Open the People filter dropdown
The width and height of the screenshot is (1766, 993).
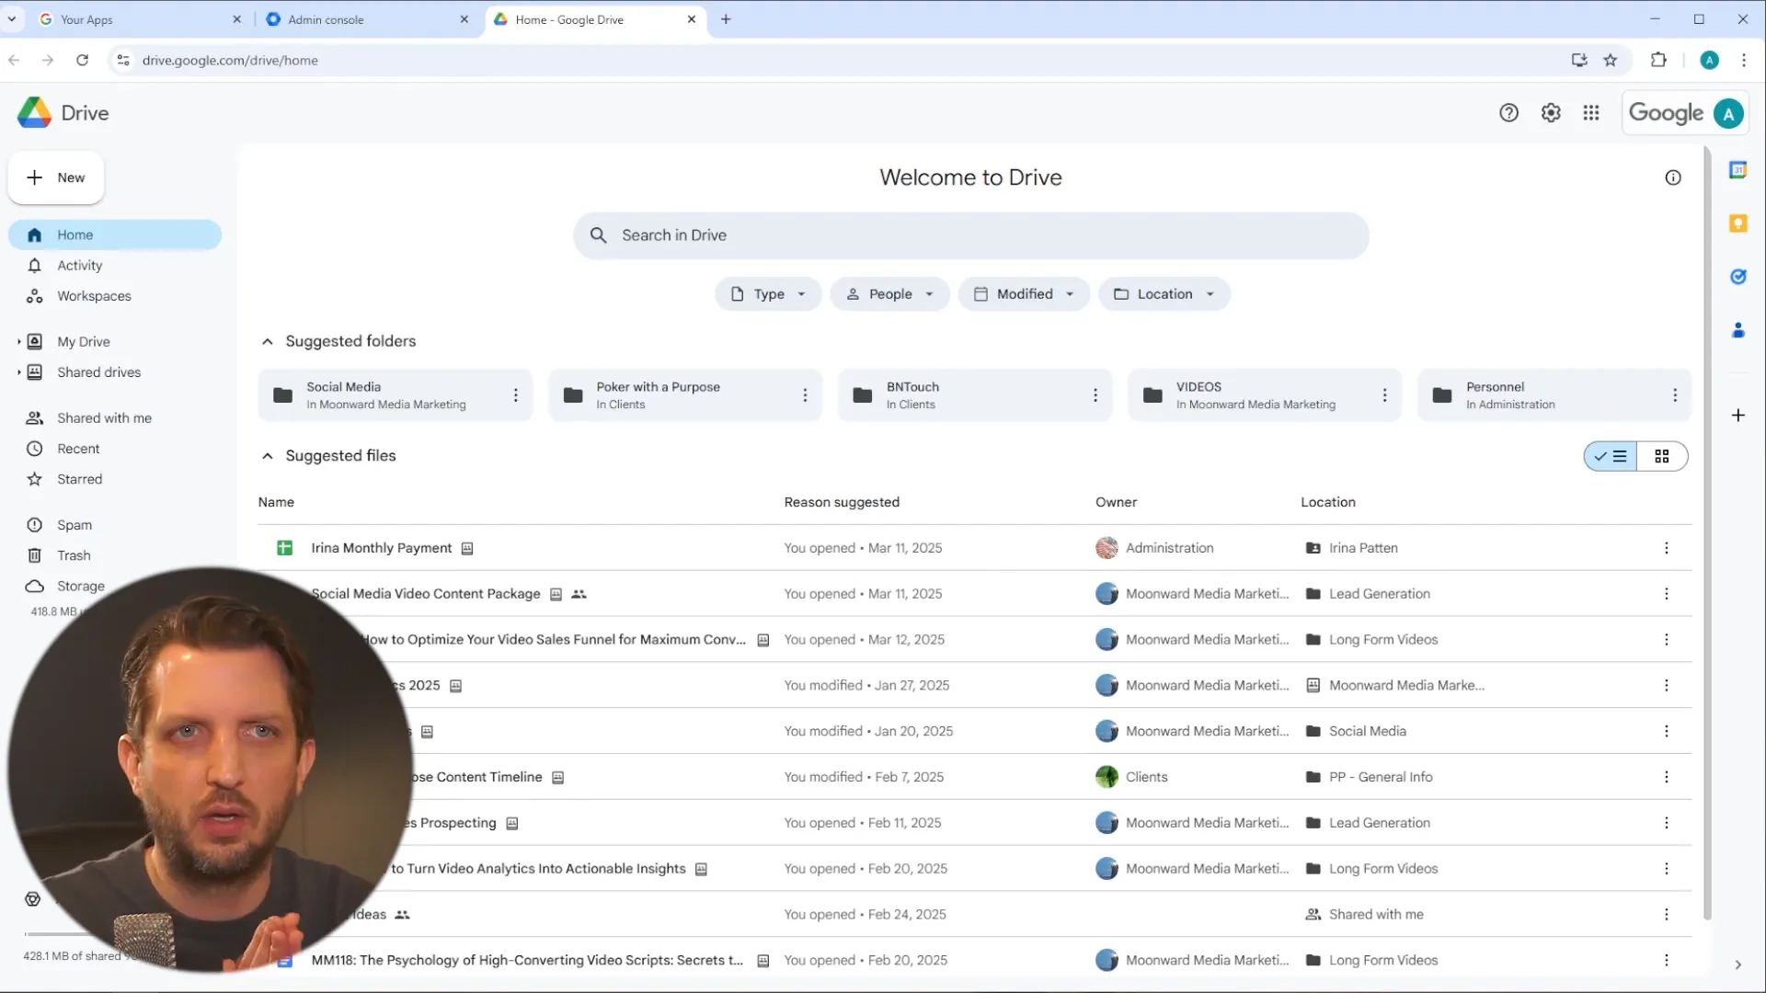(x=889, y=294)
